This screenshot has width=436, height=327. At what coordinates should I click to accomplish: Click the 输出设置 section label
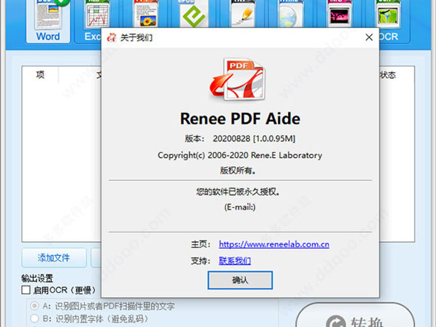pos(37,278)
